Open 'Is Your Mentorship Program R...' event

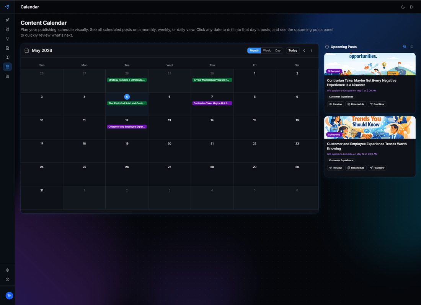click(212, 80)
